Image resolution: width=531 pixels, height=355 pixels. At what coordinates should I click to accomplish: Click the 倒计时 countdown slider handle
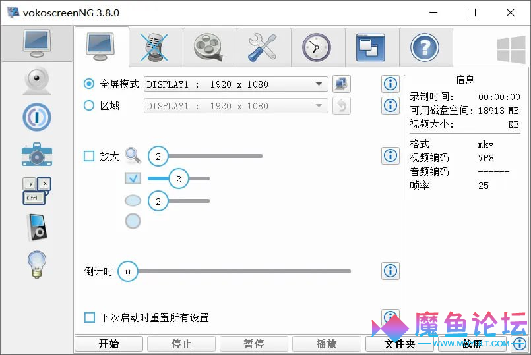click(x=128, y=271)
